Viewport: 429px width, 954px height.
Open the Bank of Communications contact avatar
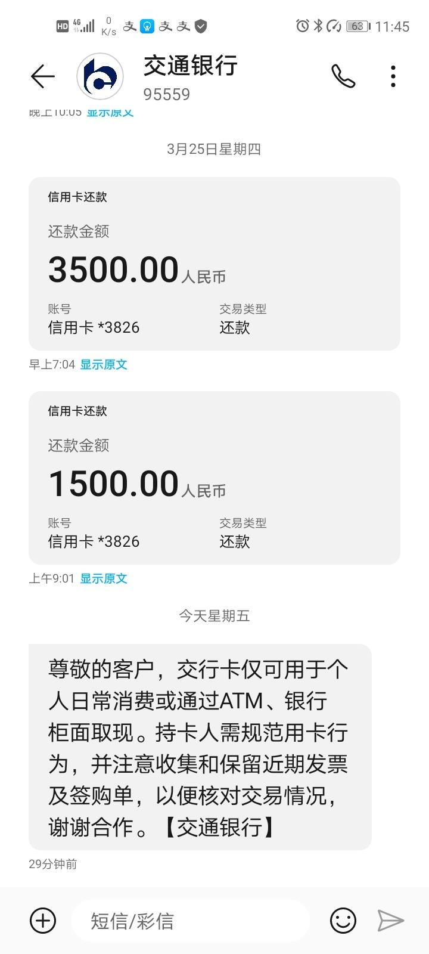(x=100, y=76)
